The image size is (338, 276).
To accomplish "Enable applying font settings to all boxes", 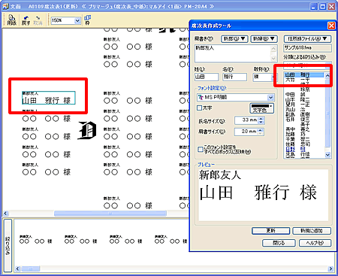I will [200, 150].
